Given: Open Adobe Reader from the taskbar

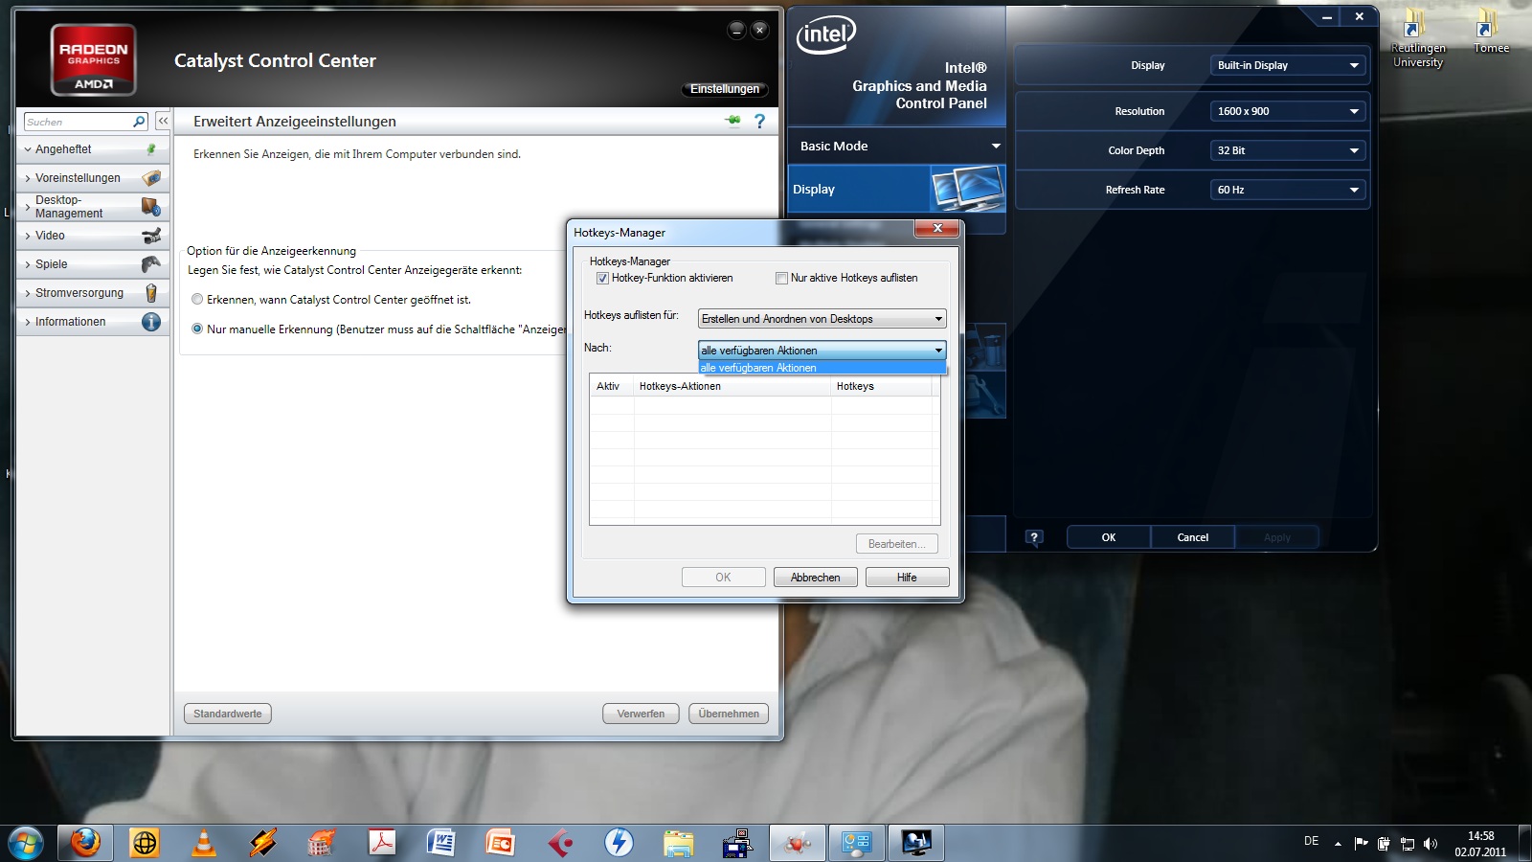Looking at the screenshot, I should (x=382, y=843).
